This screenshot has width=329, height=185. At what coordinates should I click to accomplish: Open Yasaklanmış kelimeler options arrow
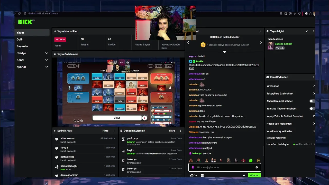[x=314, y=131]
